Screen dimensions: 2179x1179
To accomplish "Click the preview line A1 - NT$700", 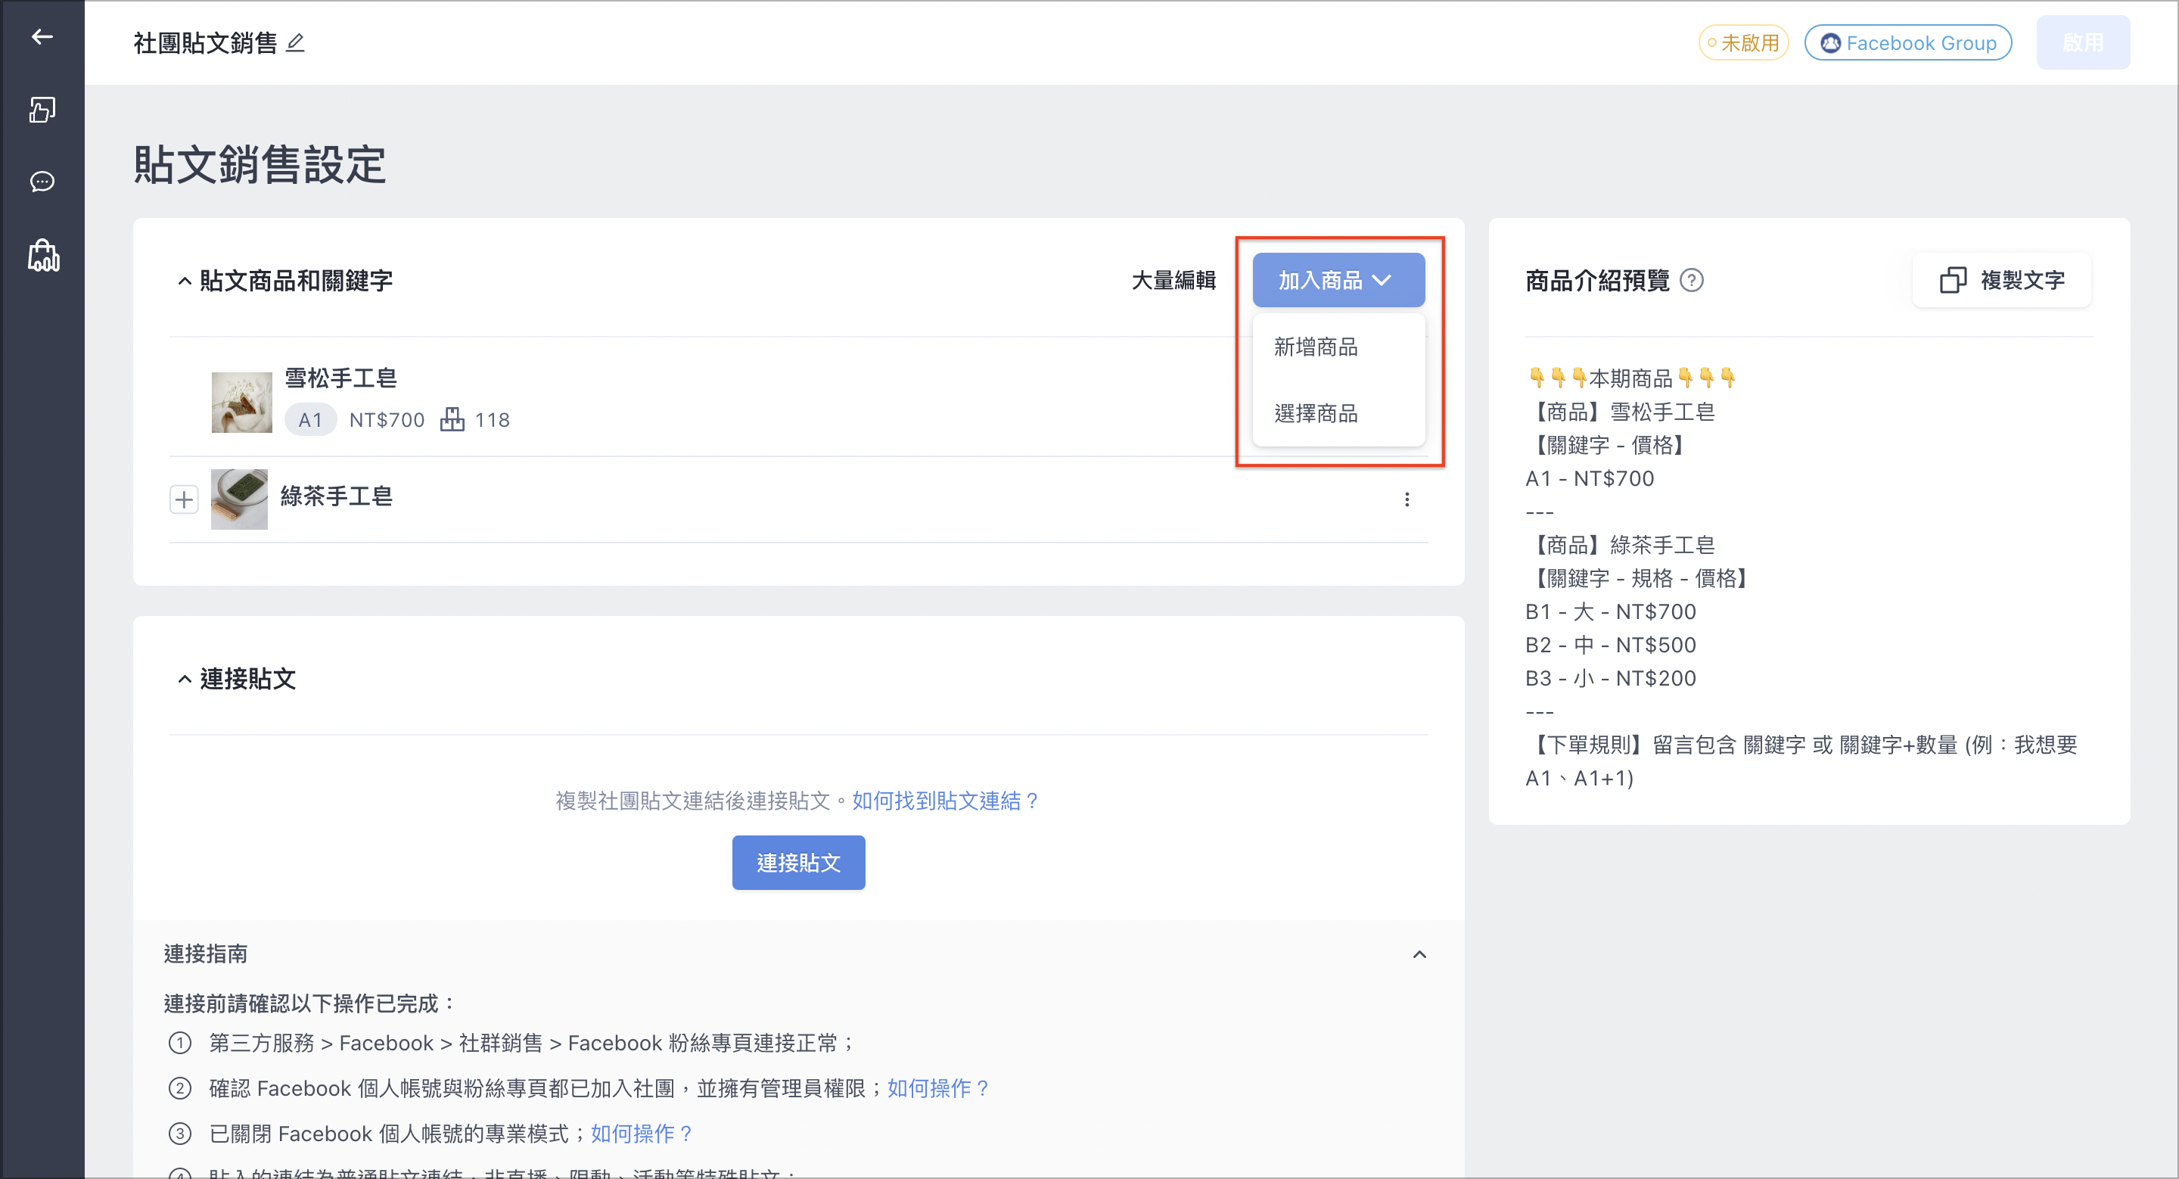I will point(1590,479).
